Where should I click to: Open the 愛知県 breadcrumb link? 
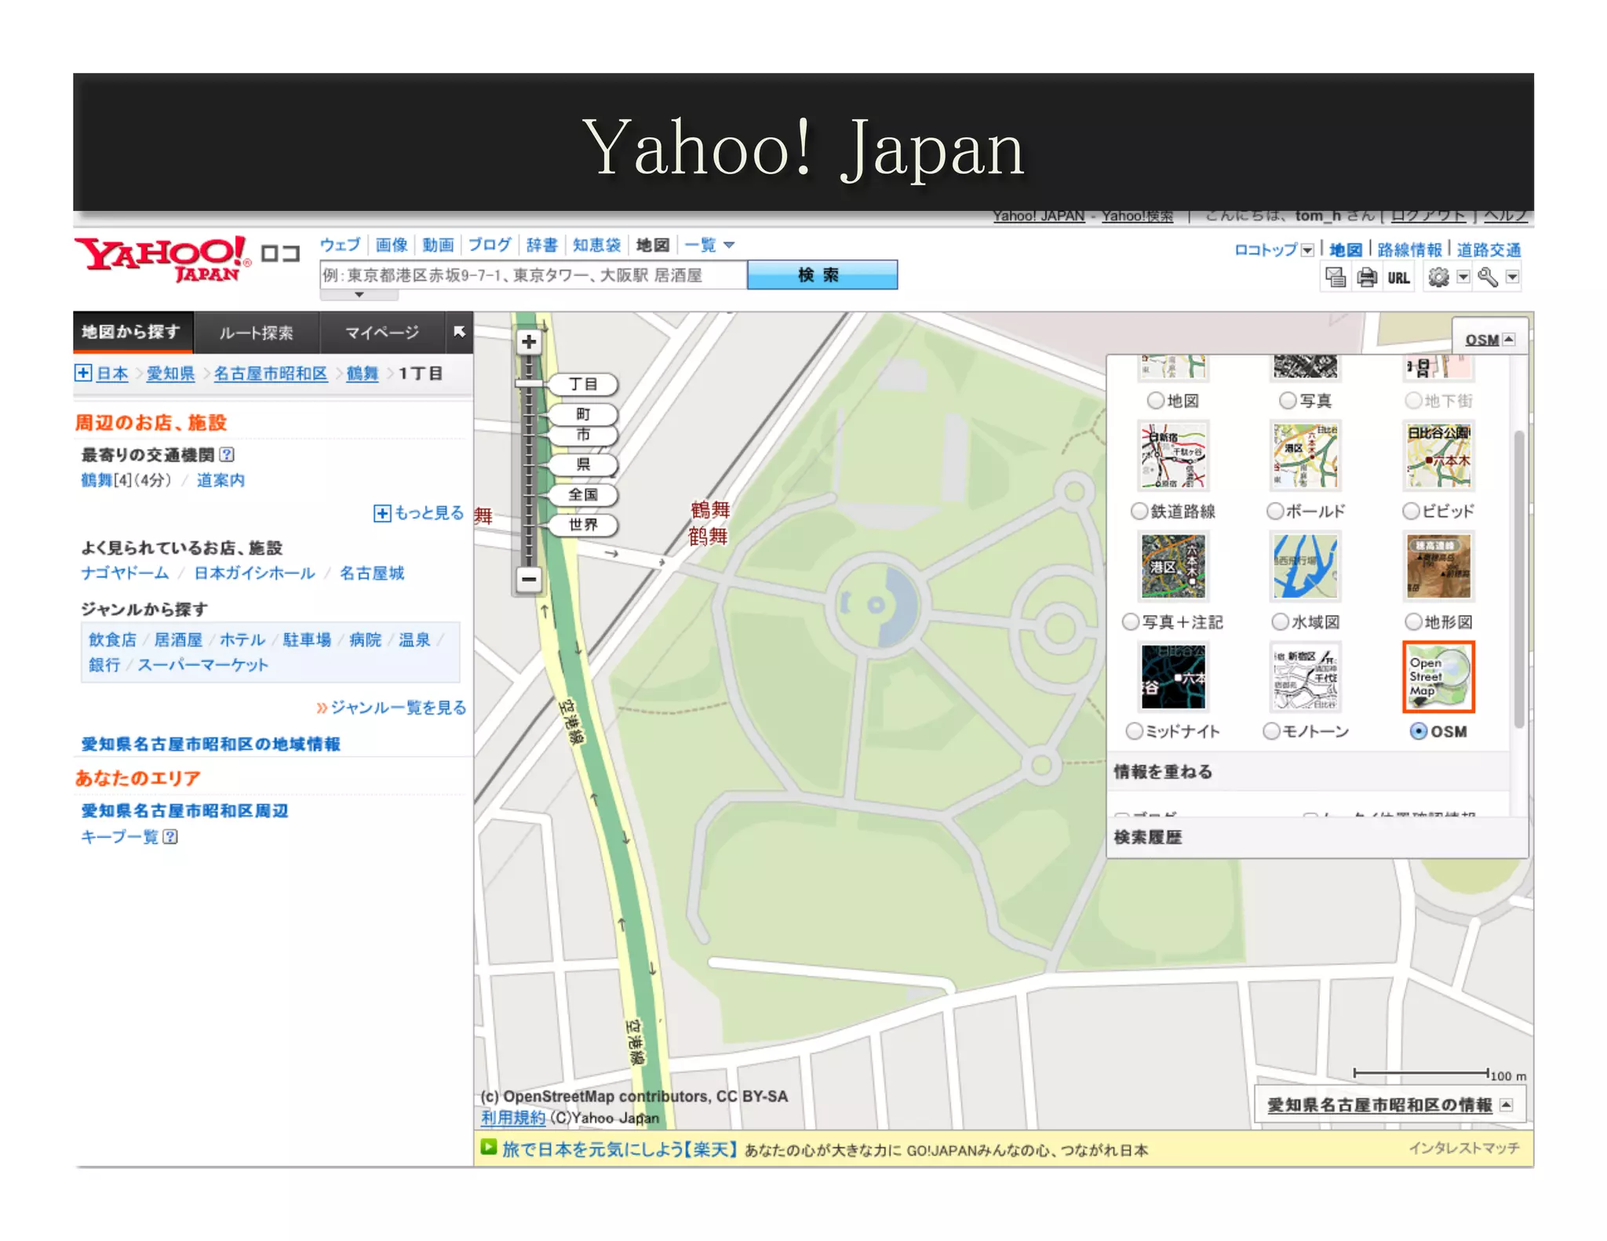click(170, 373)
